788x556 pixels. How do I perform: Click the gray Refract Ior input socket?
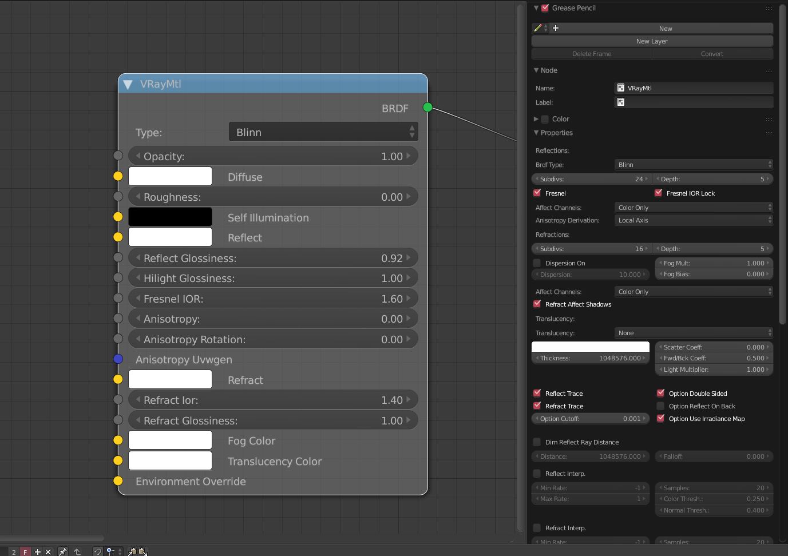tap(118, 399)
